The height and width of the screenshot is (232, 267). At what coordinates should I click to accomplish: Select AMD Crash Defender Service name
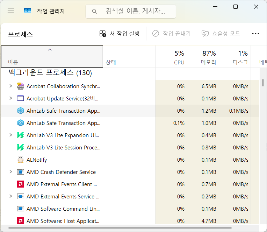tap(61, 172)
